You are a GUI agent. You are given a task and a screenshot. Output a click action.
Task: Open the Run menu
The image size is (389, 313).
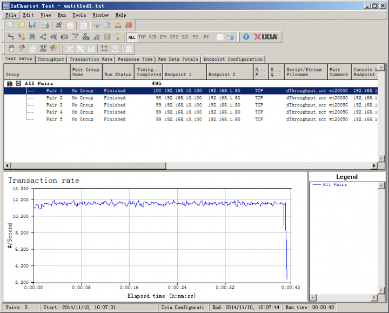tap(62, 15)
